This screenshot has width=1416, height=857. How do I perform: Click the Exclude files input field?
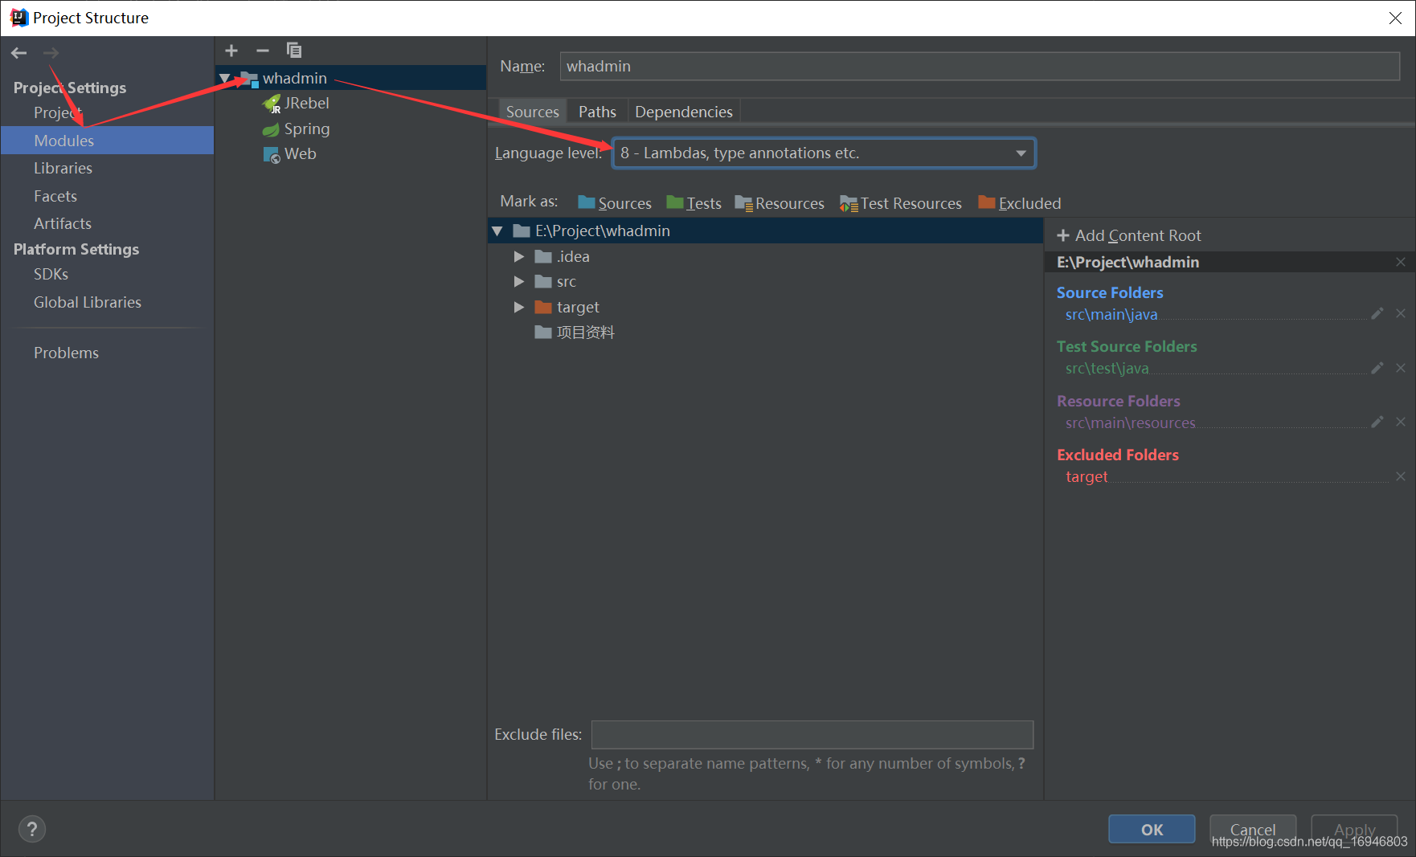pos(812,734)
